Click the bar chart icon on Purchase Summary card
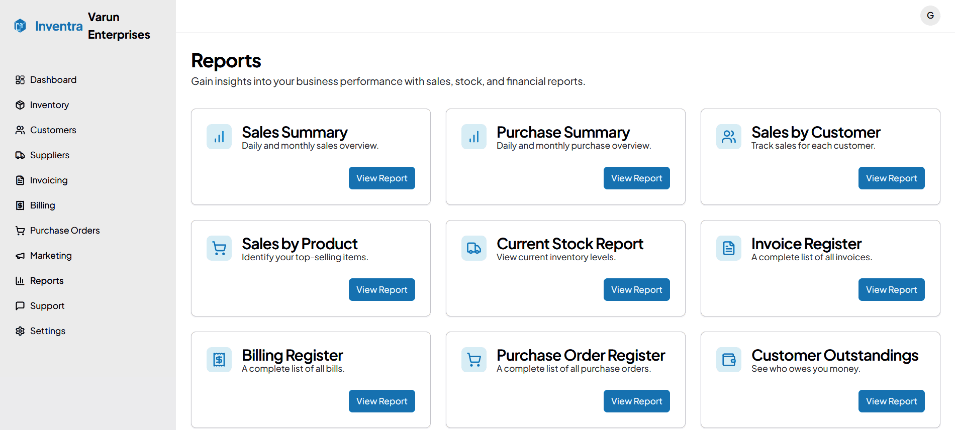The width and height of the screenshot is (955, 430). tap(474, 137)
